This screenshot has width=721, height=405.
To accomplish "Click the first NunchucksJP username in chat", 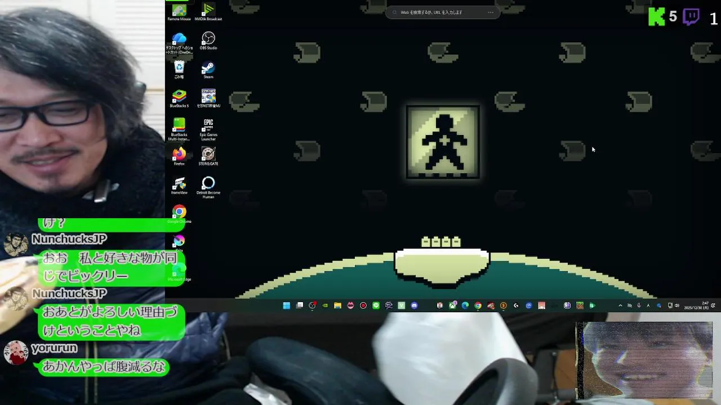I will click(x=69, y=239).
